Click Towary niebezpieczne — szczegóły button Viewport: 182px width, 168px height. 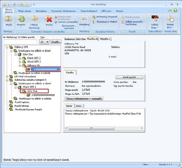(84, 98)
